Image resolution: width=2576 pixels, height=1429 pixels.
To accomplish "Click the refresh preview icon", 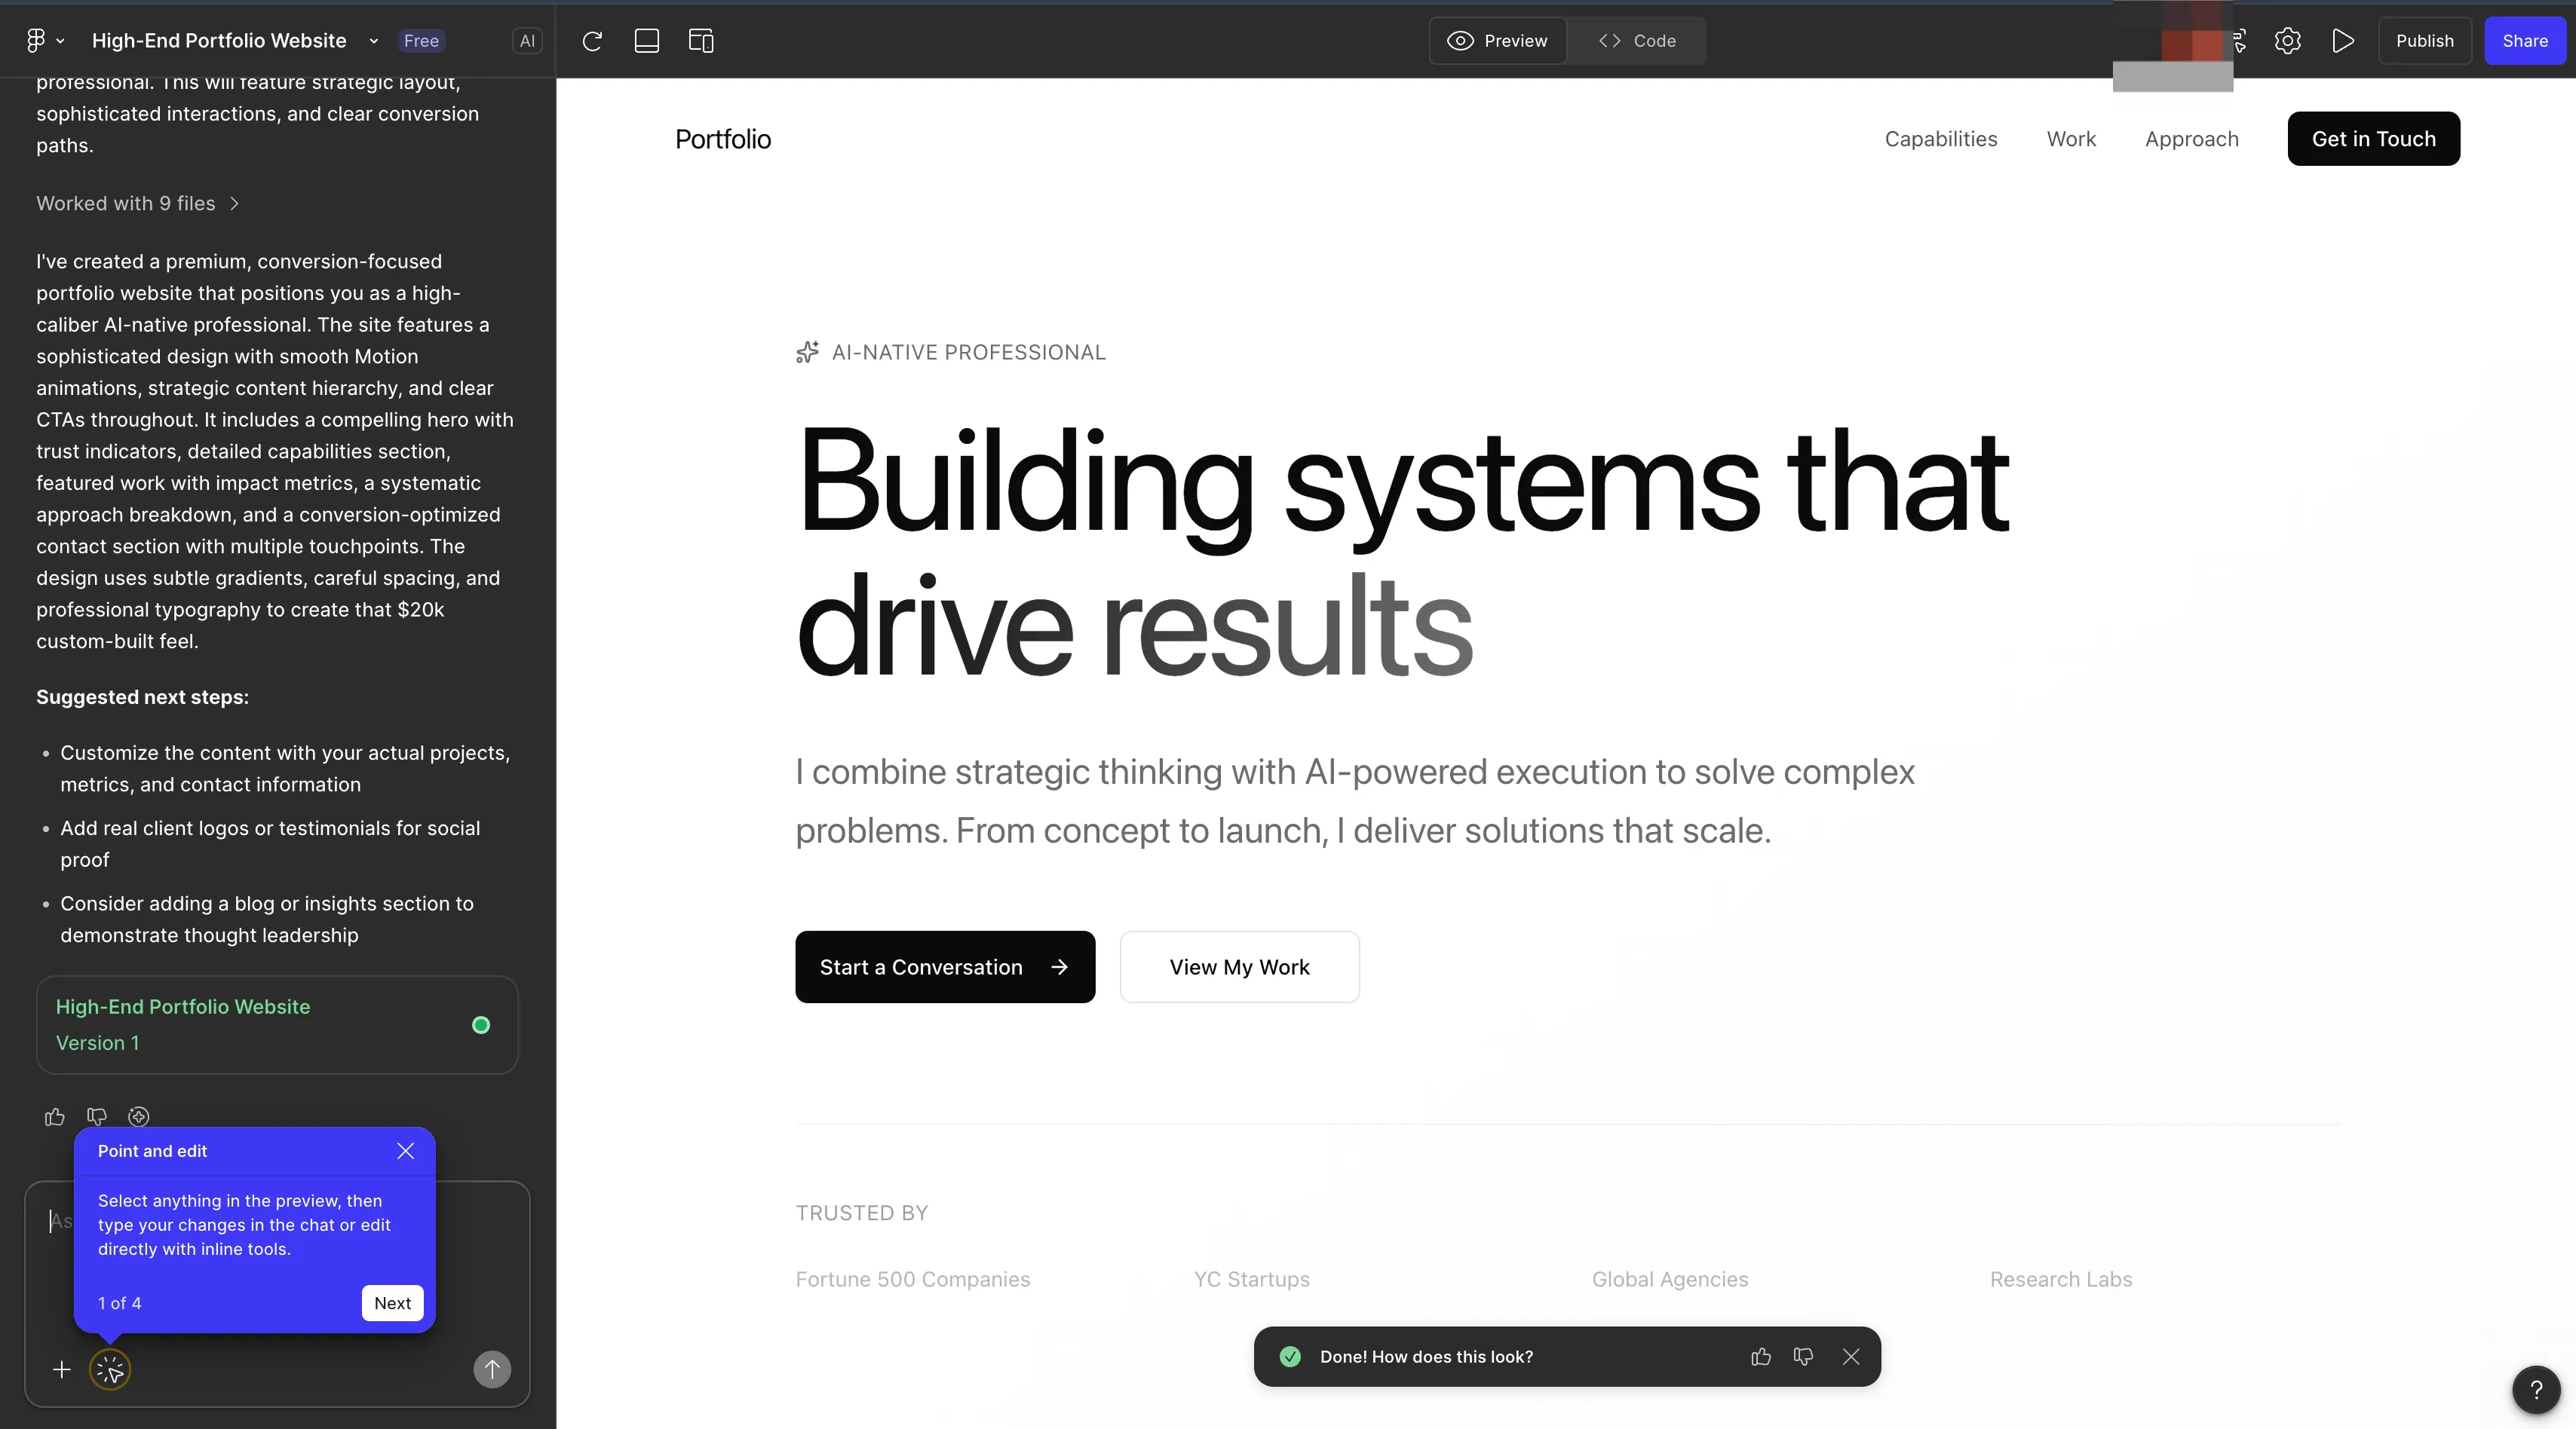I will 592,41.
